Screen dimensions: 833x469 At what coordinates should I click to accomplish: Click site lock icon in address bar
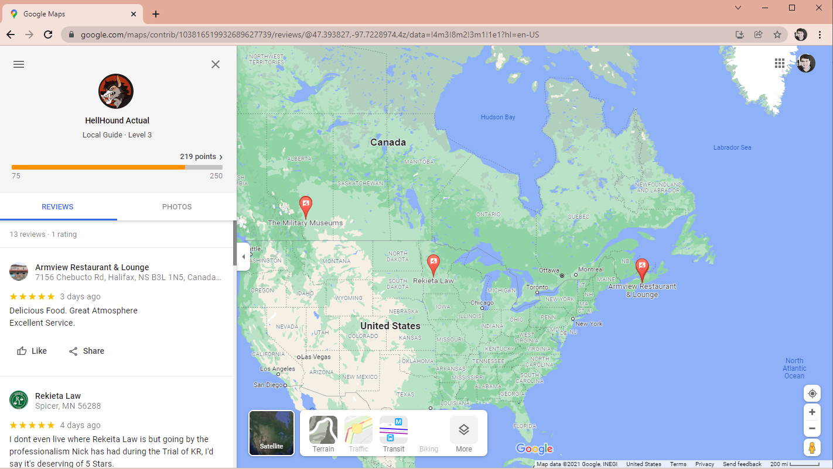[71, 35]
